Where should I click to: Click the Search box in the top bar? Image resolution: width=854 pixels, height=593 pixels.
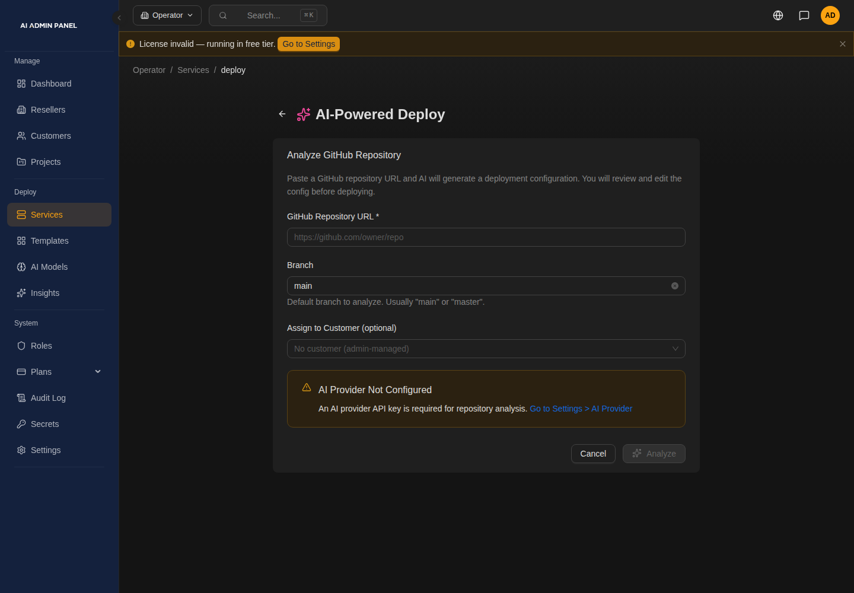pyautogui.click(x=268, y=15)
